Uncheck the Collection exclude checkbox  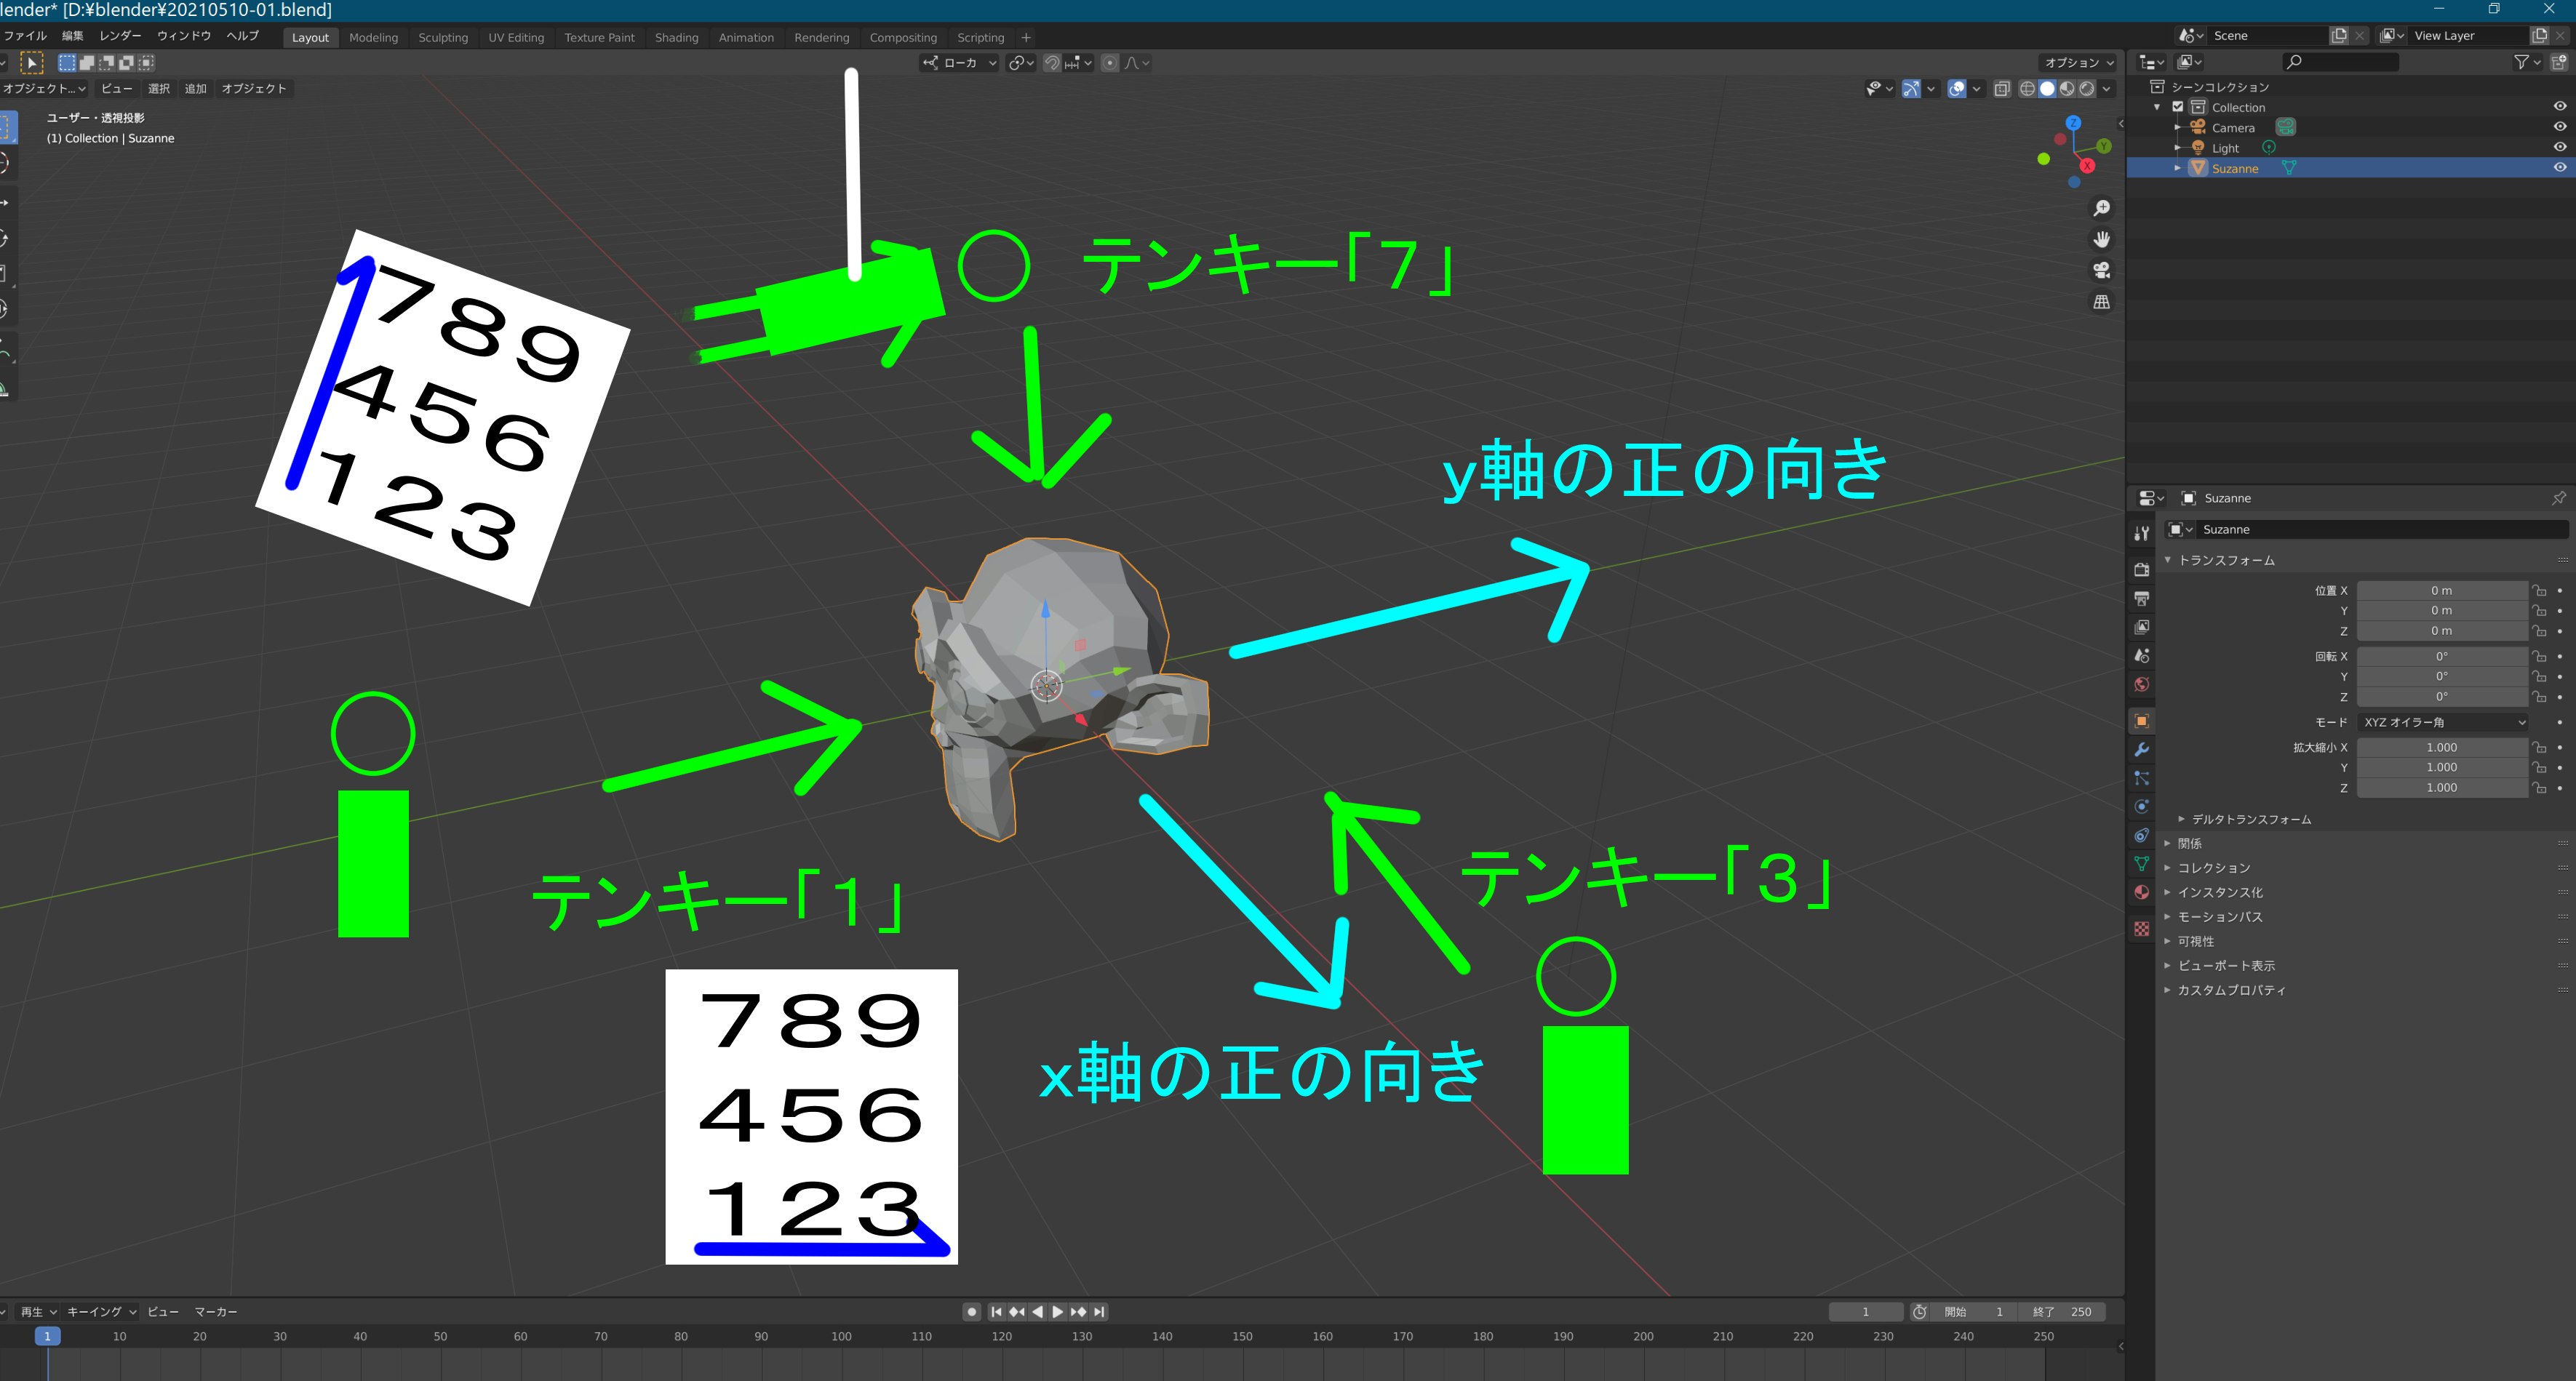tap(2177, 107)
